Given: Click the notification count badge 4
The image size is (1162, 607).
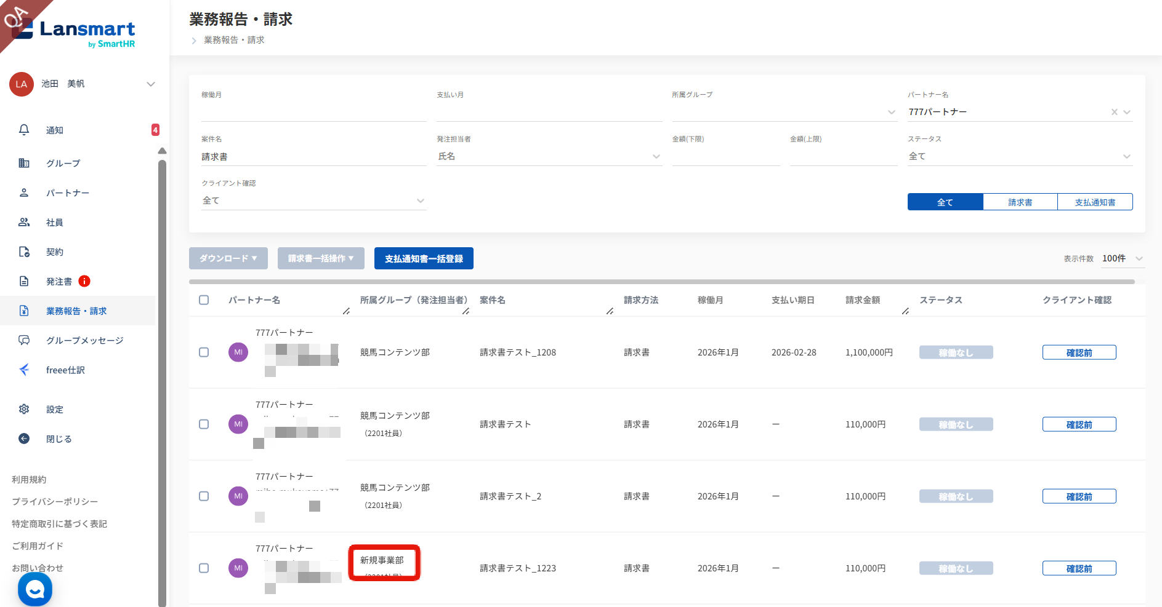Looking at the screenshot, I should pos(155,130).
